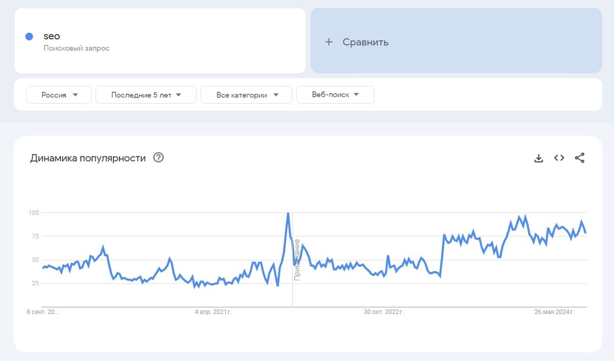Click the 30 окт. 2022 г. axis date
614x361 pixels.
[384, 311]
